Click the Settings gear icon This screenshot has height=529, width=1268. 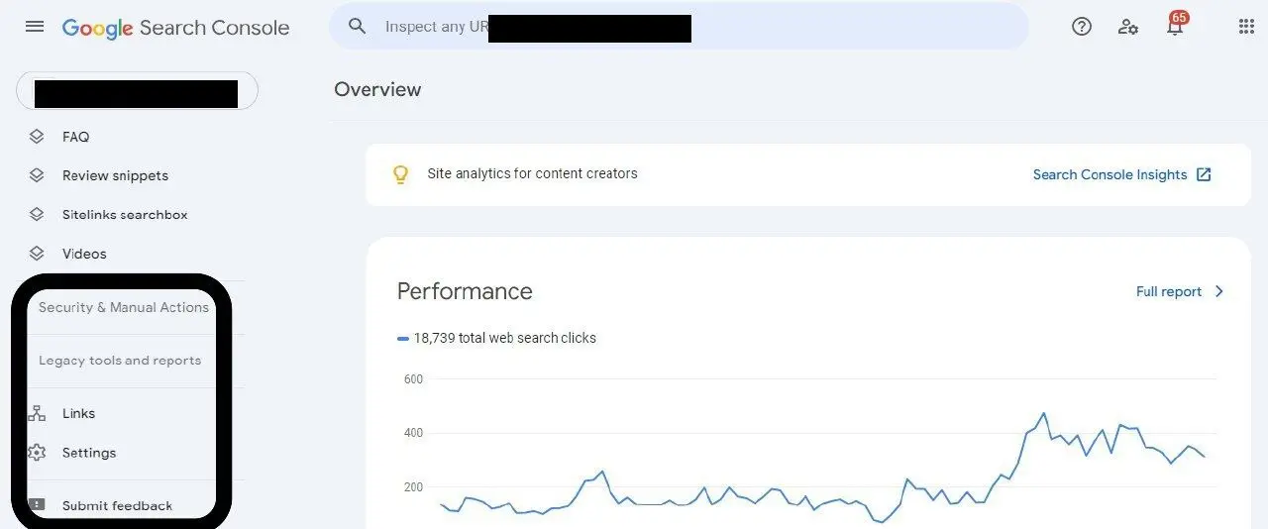tap(37, 453)
